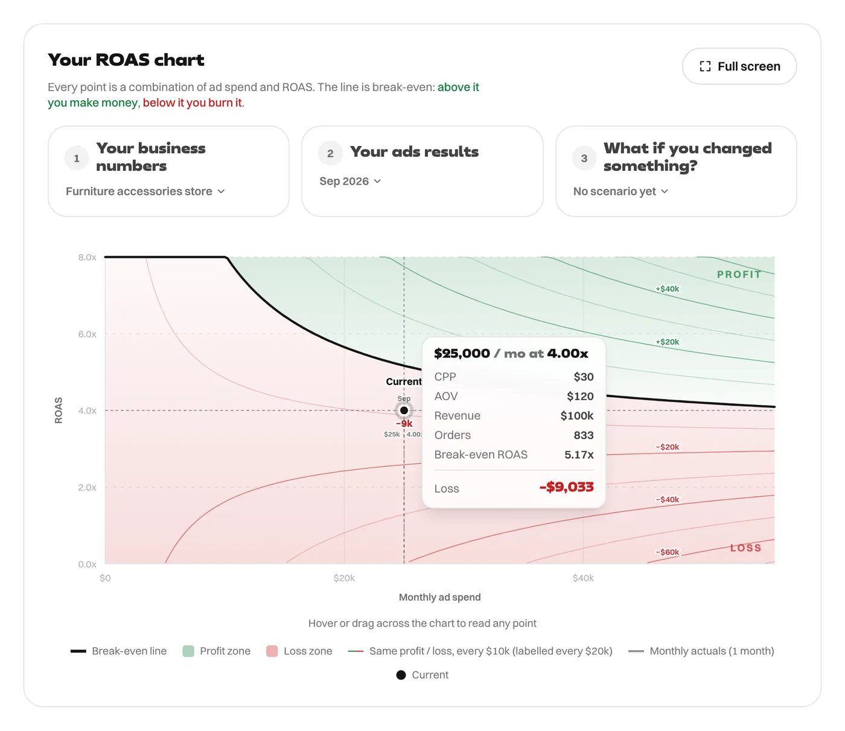This screenshot has width=845, height=731.
Task: Click the full screen expand icon
Action: point(705,66)
